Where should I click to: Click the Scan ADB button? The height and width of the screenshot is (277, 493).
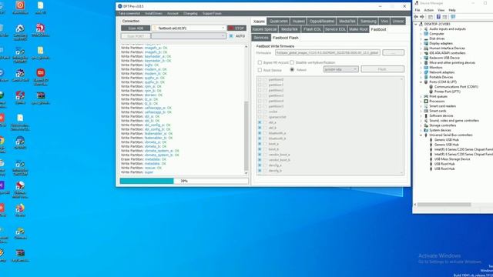click(136, 28)
